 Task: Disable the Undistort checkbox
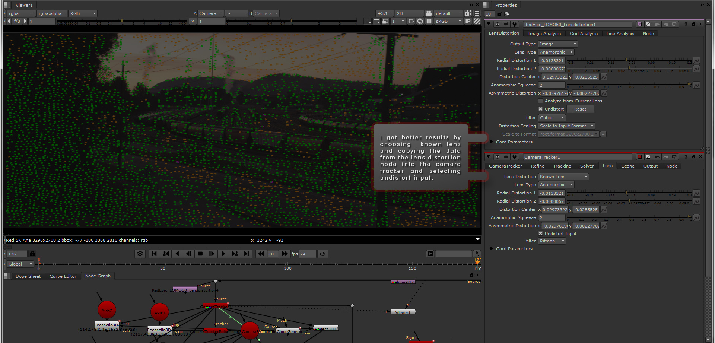pyautogui.click(x=541, y=109)
